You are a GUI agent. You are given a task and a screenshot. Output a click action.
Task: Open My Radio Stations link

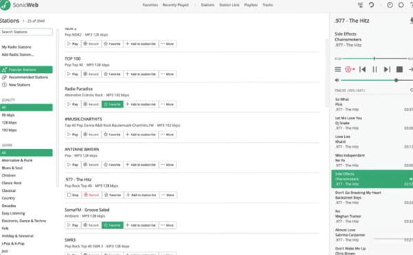click(x=17, y=47)
